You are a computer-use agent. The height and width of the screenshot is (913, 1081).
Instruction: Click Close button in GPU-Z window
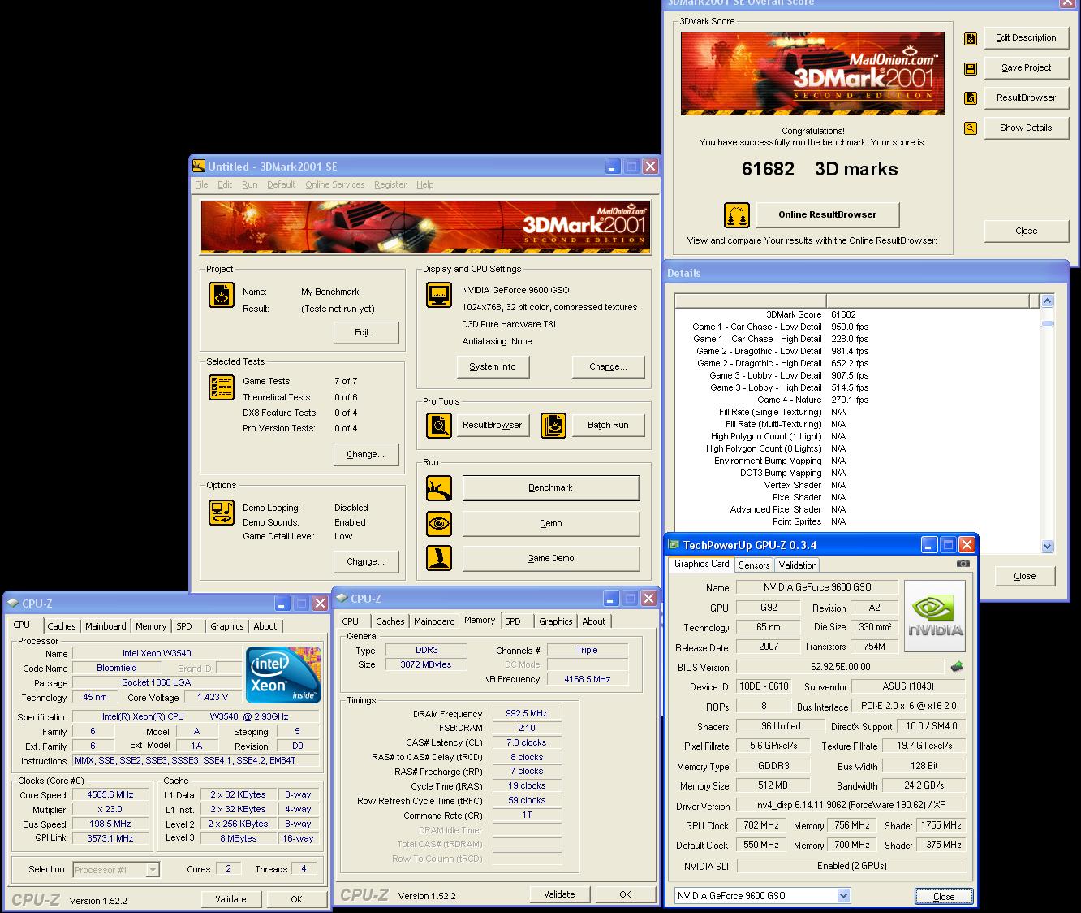[x=944, y=897]
